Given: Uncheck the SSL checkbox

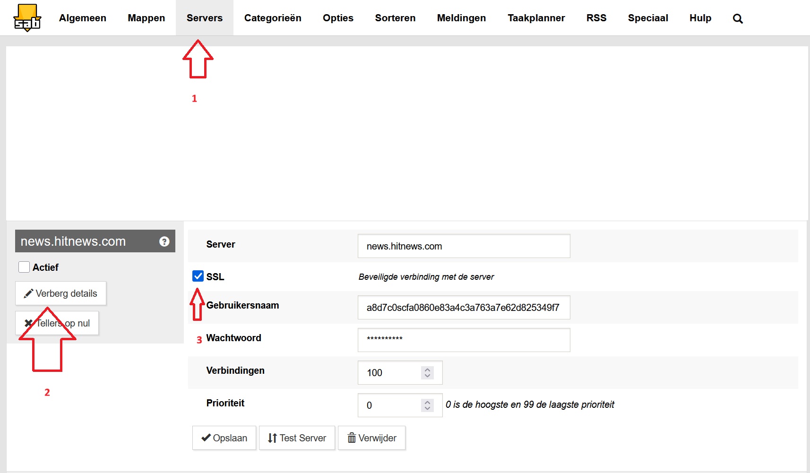Looking at the screenshot, I should tap(198, 276).
